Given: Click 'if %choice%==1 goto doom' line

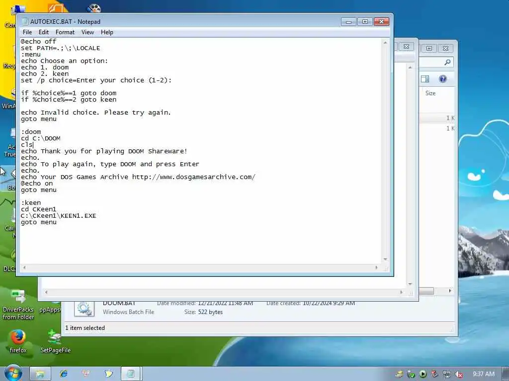Looking at the screenshot, I should click(x=69, y=93).
